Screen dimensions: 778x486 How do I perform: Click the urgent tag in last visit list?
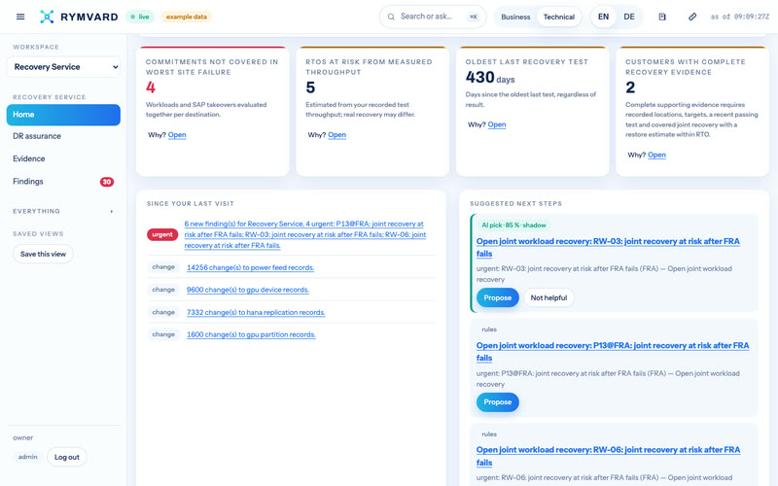point(162,234)
